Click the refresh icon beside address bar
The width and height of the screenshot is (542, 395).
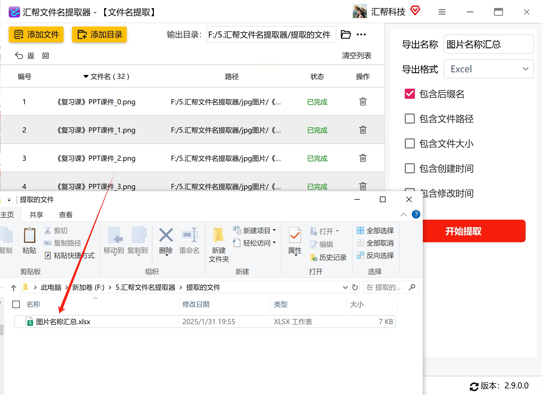355,287
